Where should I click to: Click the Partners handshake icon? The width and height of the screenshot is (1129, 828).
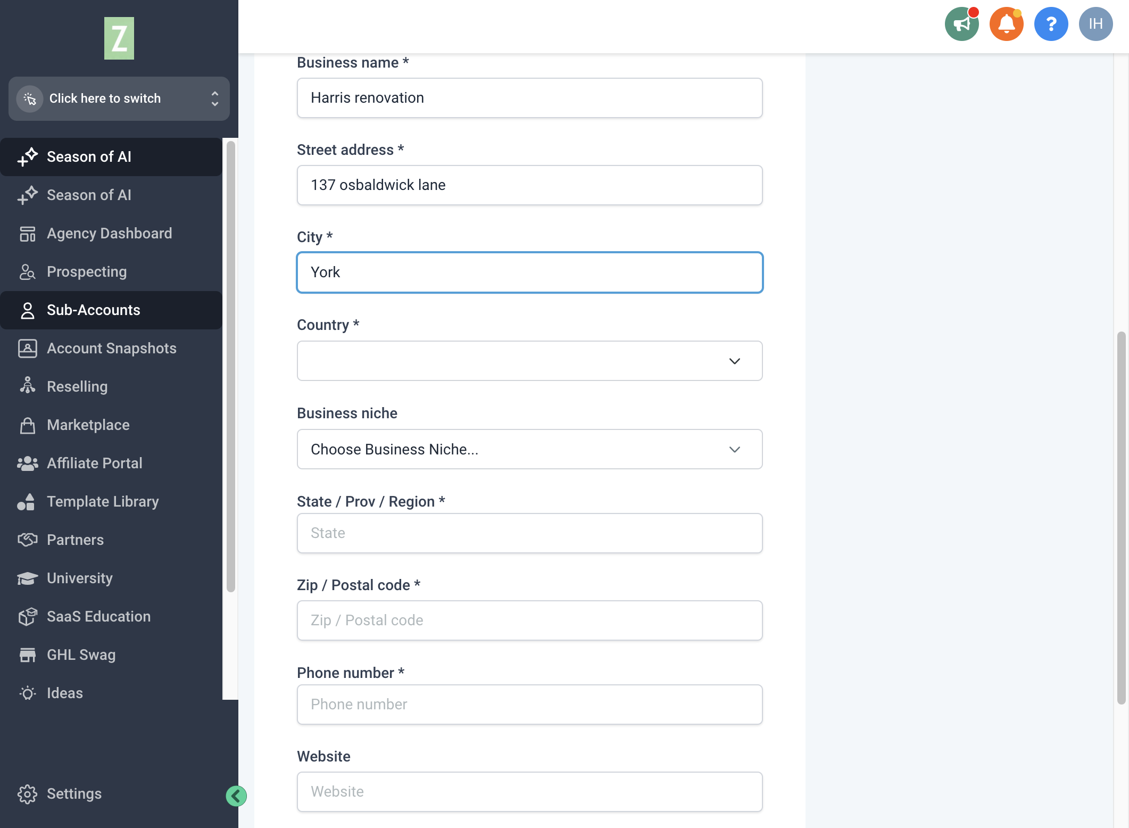click(27, 540)
